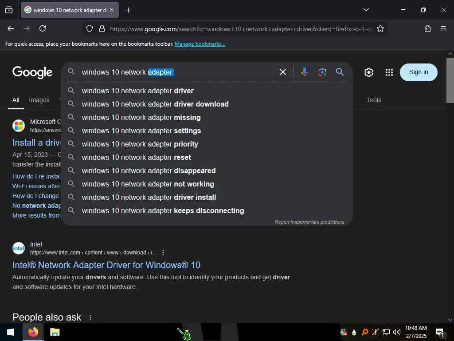Submit search with magnifier button
This screenshot has height=341, width=454.
click(340, 72)
